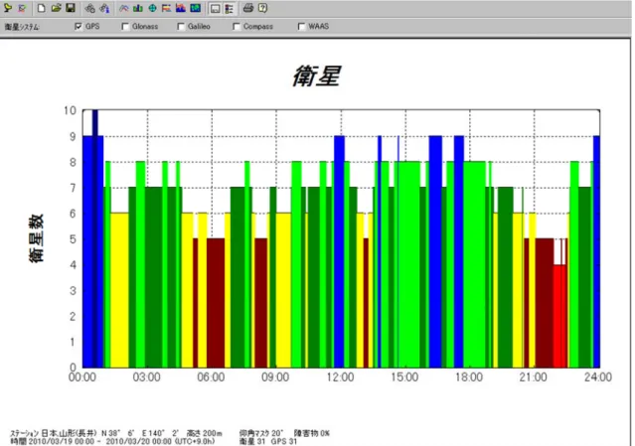Click the 15:00 time axis label

404,377
